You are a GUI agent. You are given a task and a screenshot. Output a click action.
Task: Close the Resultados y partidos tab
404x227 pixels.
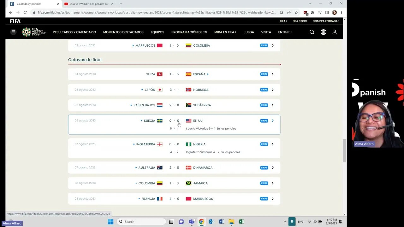tap(58, 4)
